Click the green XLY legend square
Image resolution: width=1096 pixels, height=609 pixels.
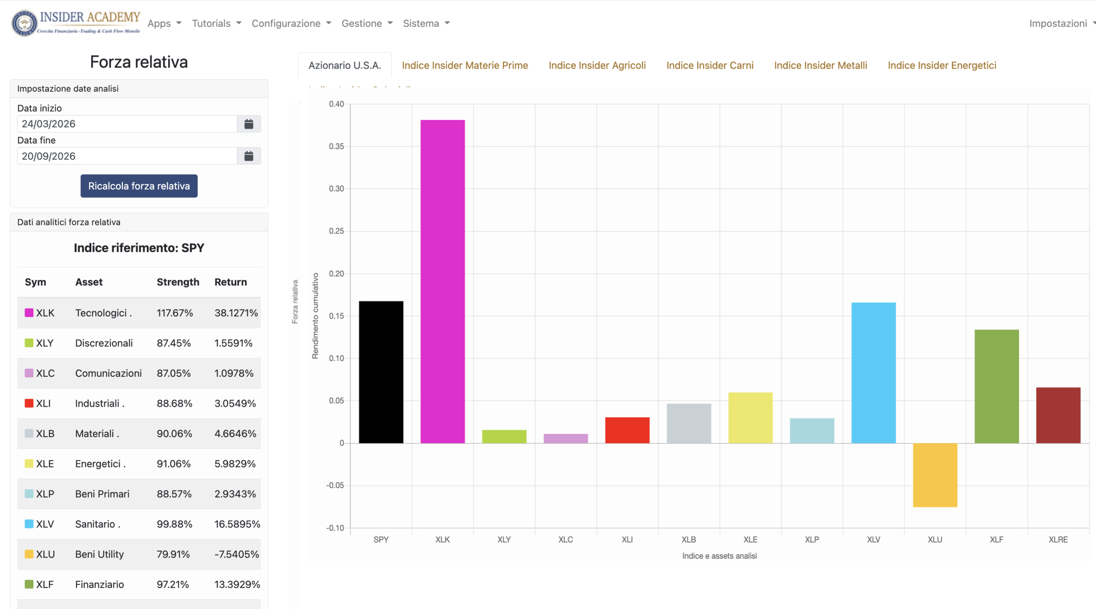pos(29,343)
